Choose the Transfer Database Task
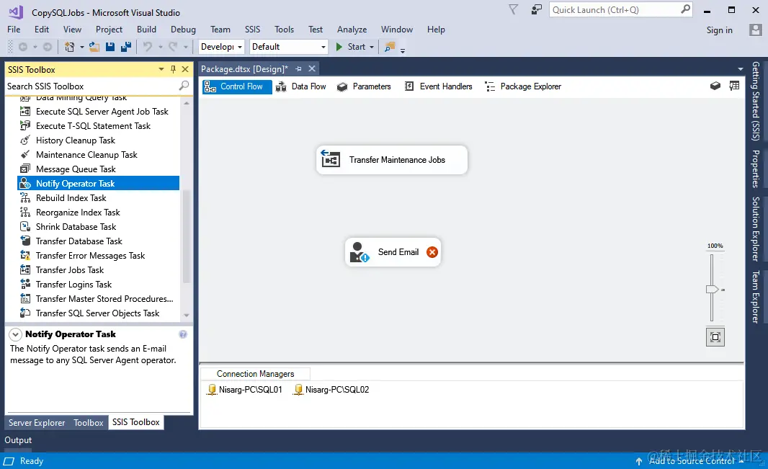The image size is (768, 469). point(77,241)
